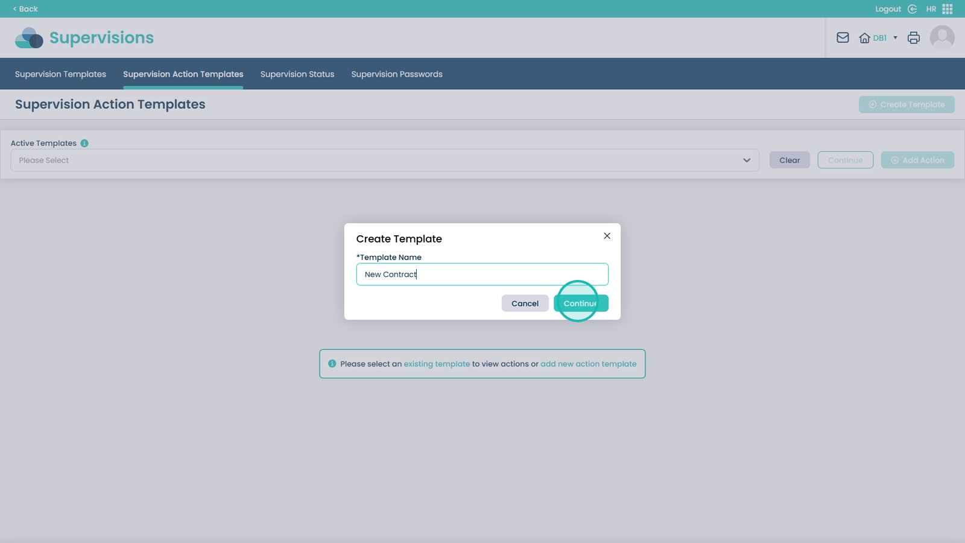Viewport: 965px width, 543px height.
Task: Open the user profile avatar
Action: pos(942,38)
